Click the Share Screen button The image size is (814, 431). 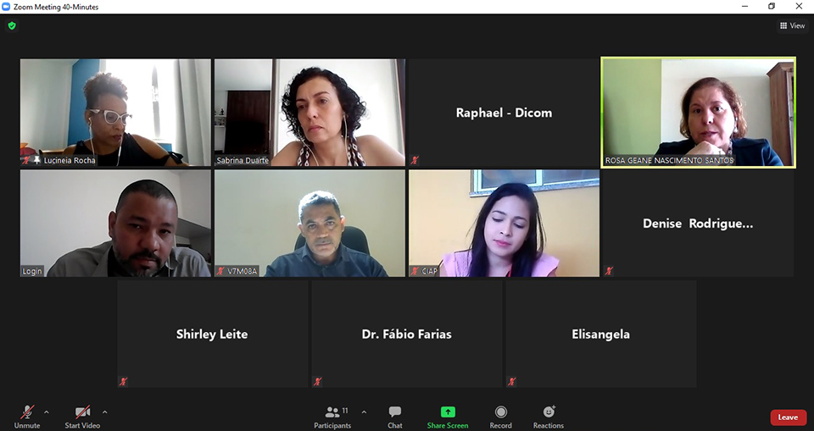pos(448,417)
